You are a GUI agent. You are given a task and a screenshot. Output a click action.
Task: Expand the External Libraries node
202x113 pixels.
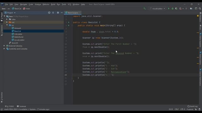click(4, 46)
